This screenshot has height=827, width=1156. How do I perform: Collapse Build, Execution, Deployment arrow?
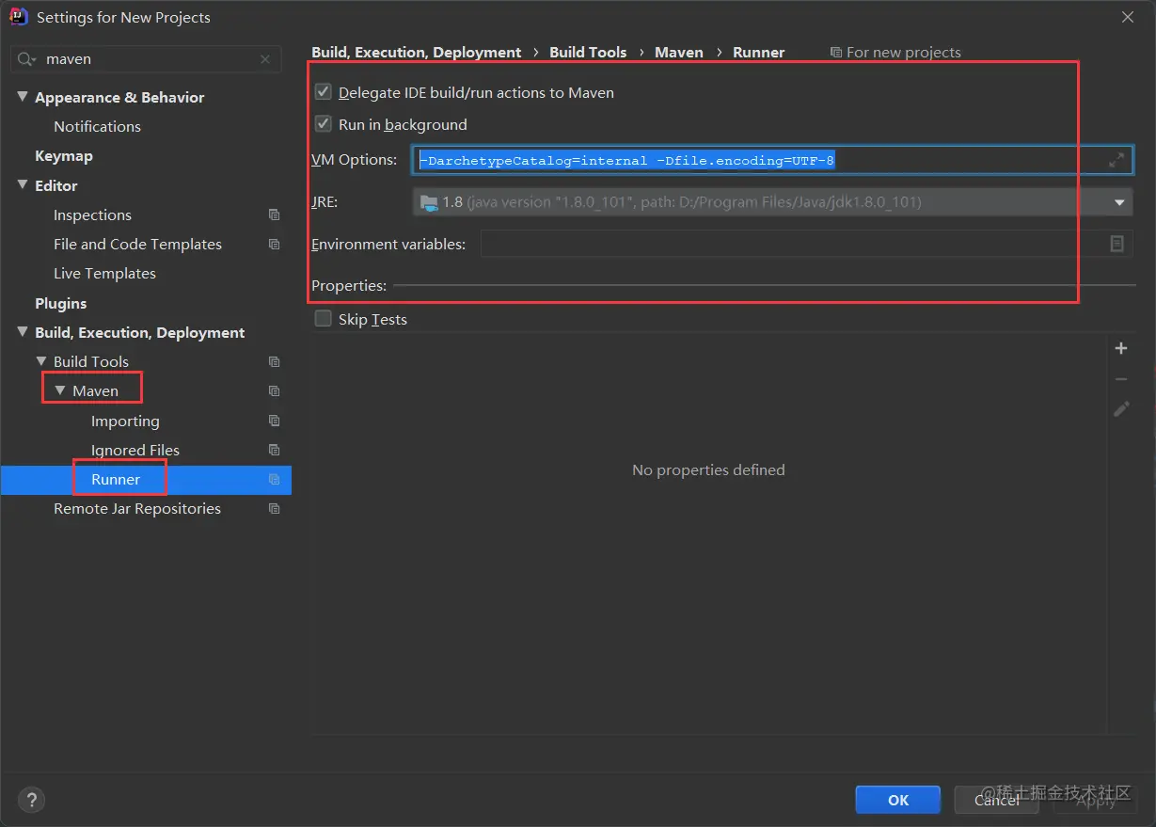coord(23,332)
